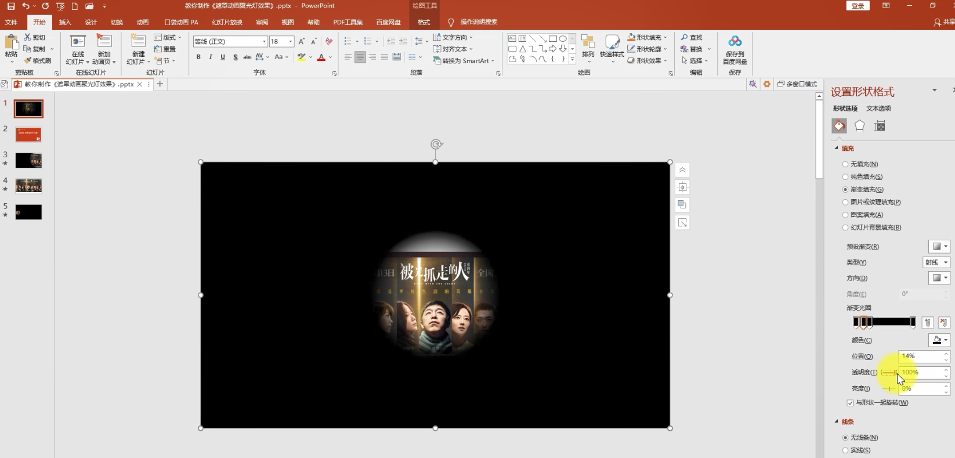This screenshot has height=458, width=955.
Task: Select picture or texture fill (图片或纹理填充) option
Action: tap(845, 203)
